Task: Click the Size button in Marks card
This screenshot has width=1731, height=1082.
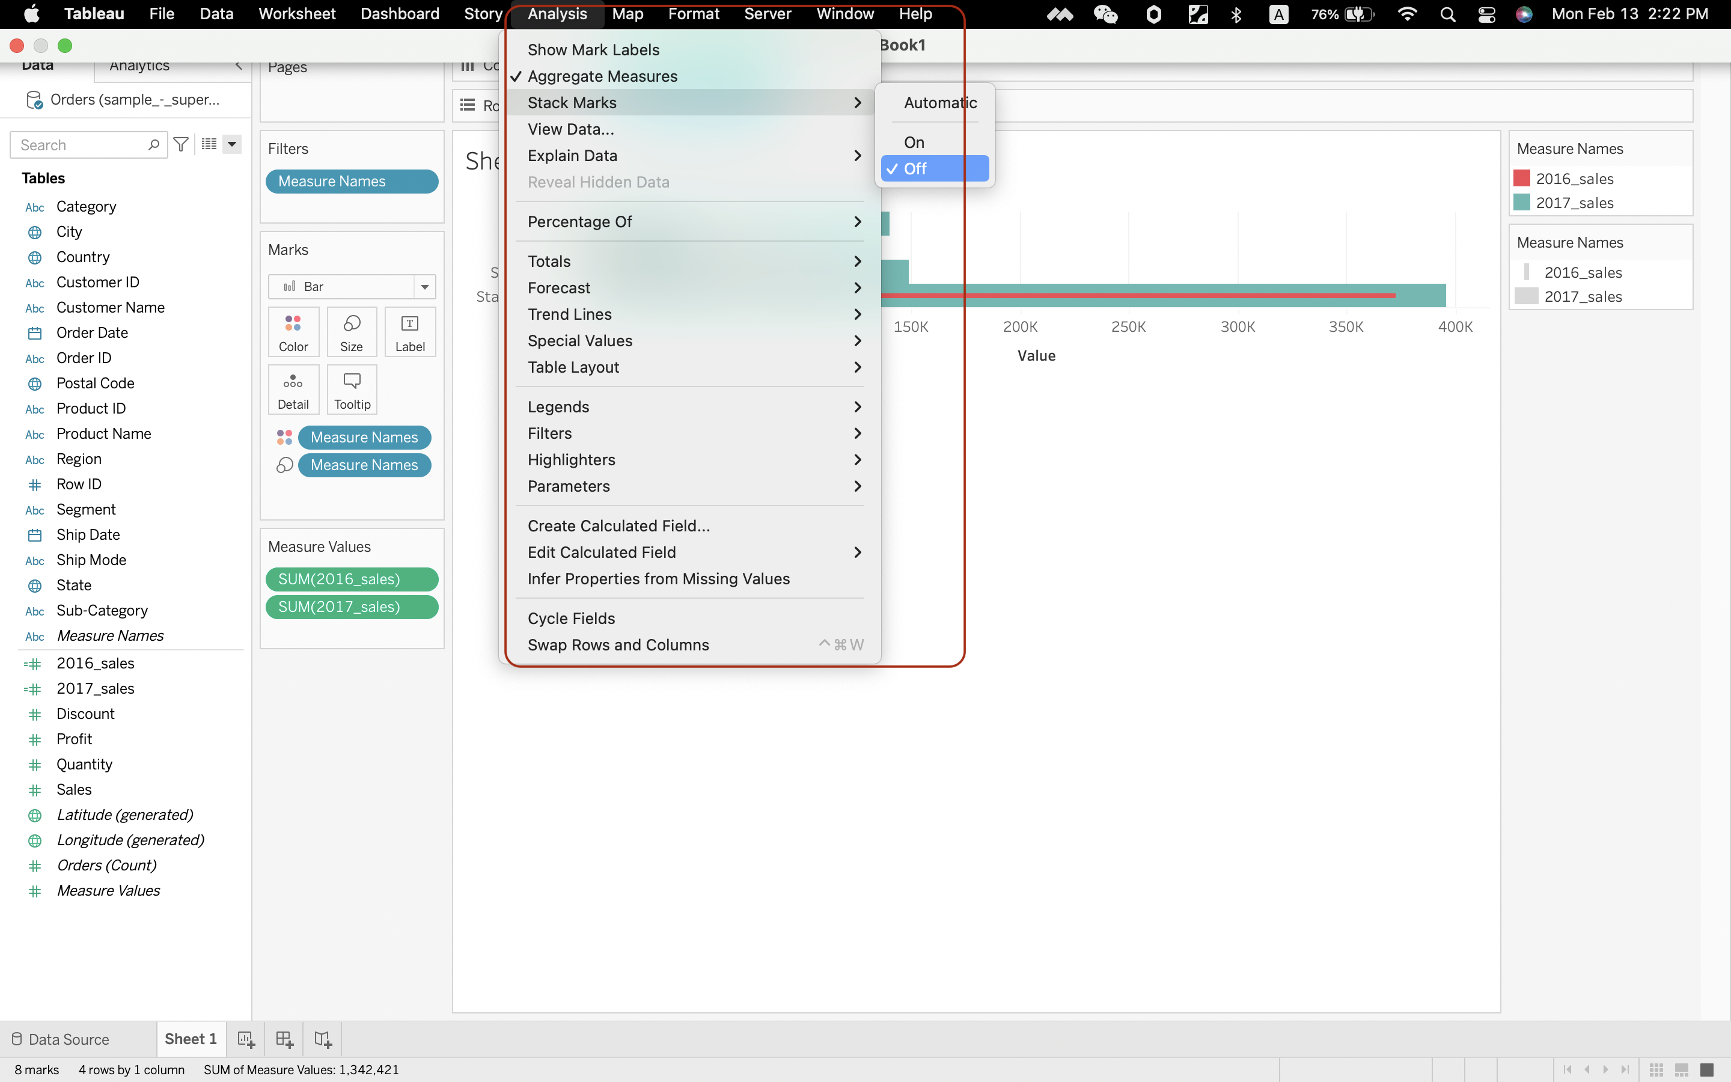Action: [351, 332]
